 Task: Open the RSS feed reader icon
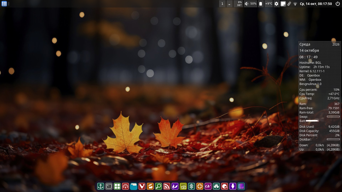pos(167,186)
